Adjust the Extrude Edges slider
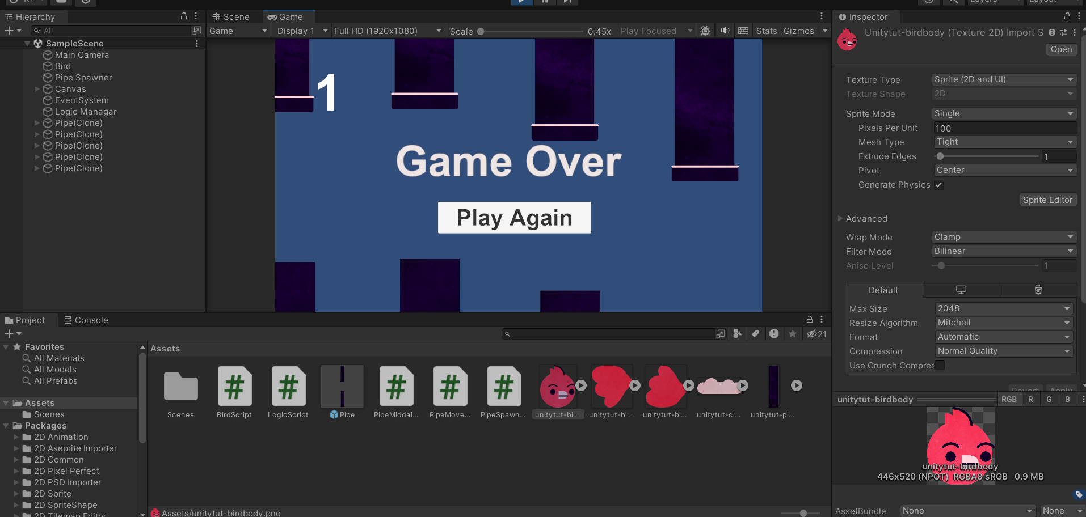This screenshot has width=1086, height=517. click(986, 156)
